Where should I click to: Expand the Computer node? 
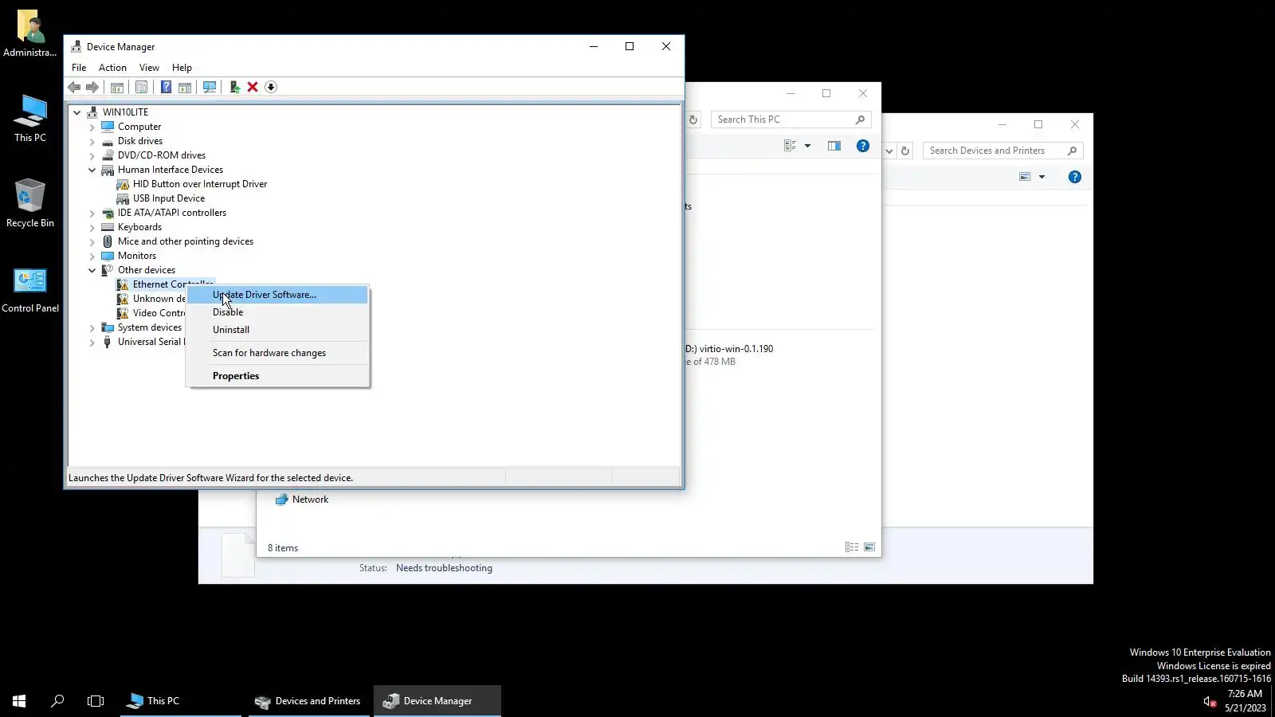coord(92,127)
